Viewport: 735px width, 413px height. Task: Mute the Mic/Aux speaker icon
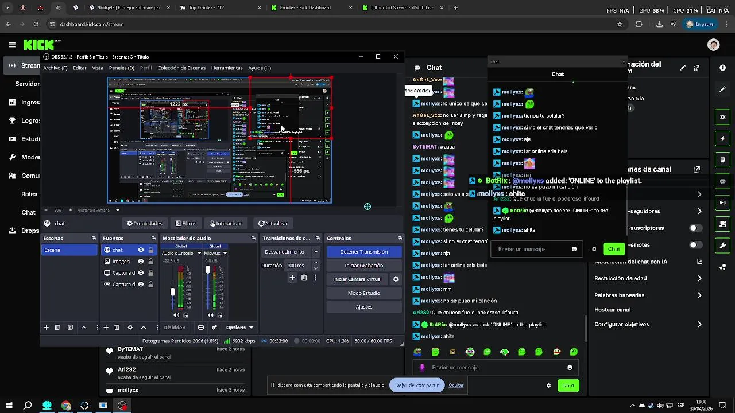211,315
